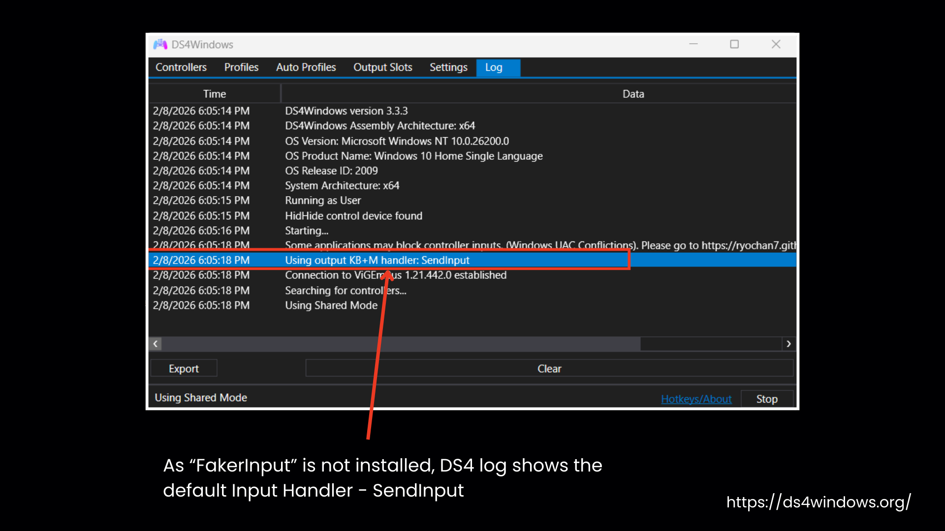Click the 'Using Shared Mode' status bar text
Viewport: 945px width, 531px height.
pos(201,398)
